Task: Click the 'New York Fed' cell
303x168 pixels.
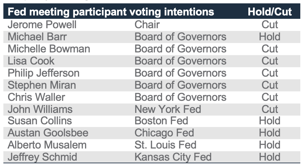Action: [x=168, y=109]
